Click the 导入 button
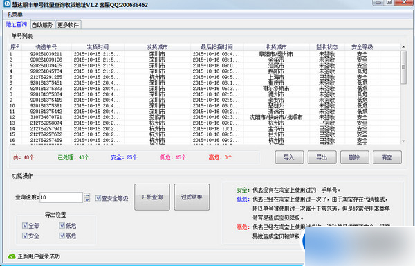 coord(289,157)
